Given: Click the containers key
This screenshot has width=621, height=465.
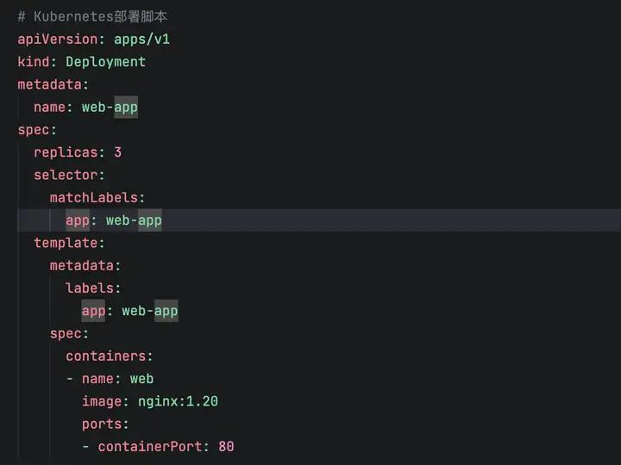Looking at the screenshot, I should [106, 356].
